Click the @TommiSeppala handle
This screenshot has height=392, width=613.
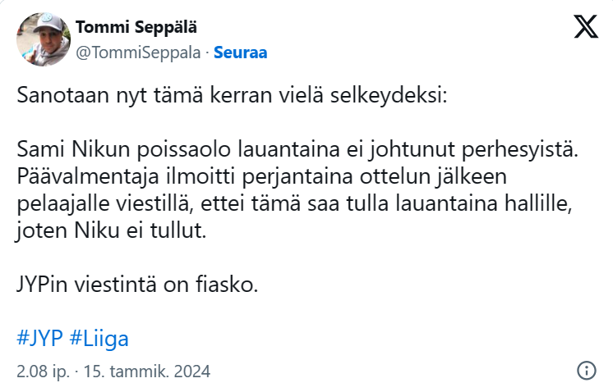[x=140, y=52]
